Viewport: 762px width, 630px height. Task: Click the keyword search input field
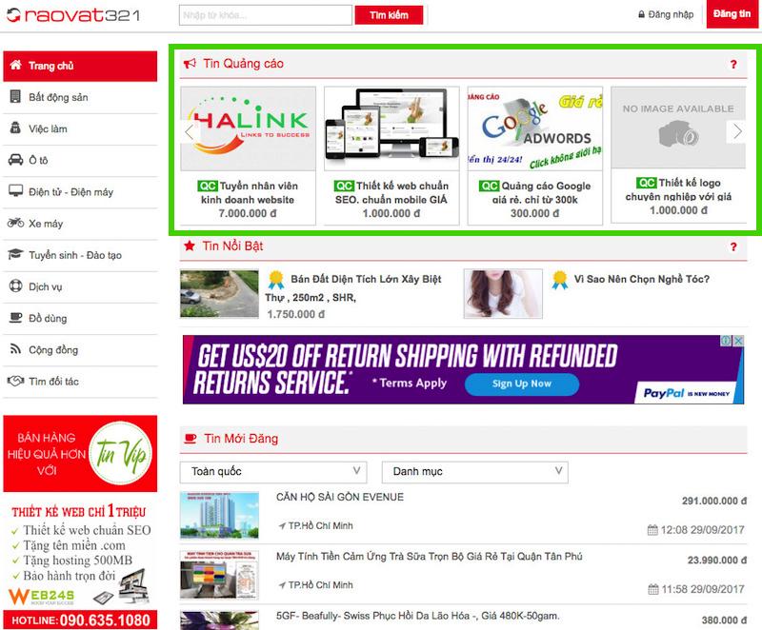click(265, 15)
